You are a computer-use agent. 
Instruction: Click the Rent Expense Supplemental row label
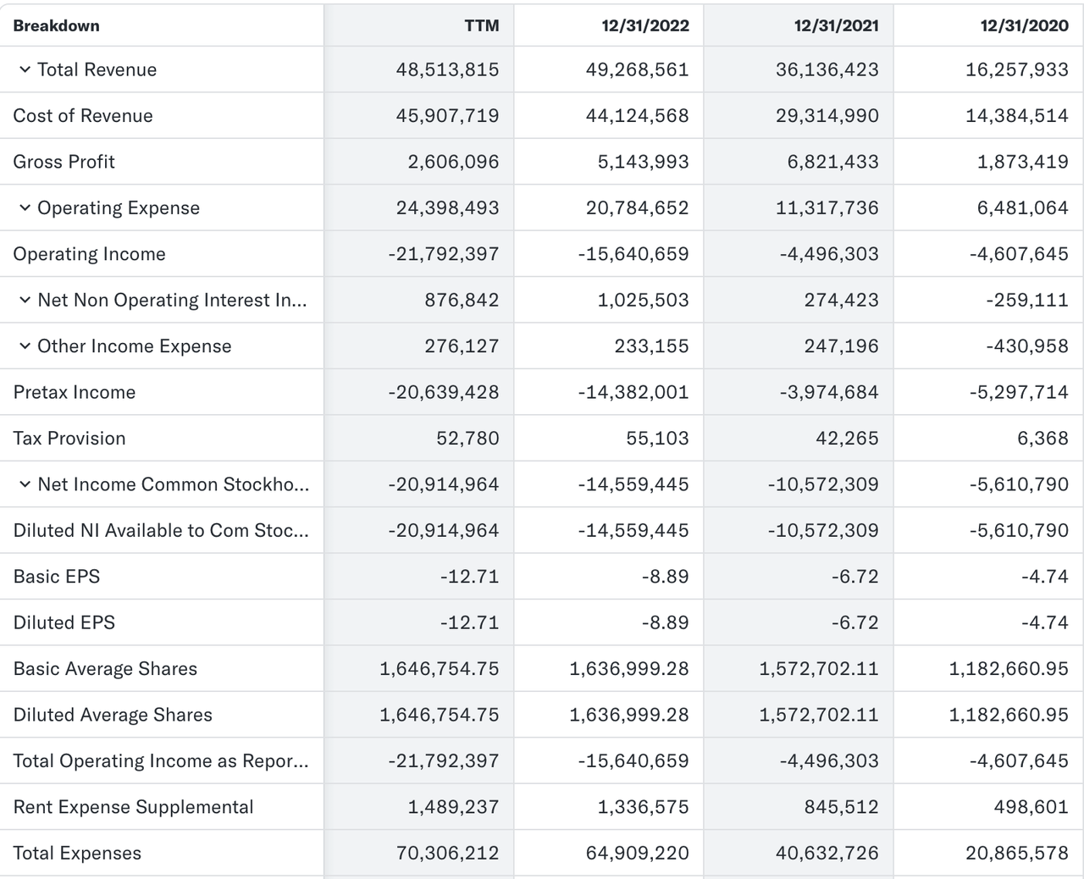click(133, 807)
